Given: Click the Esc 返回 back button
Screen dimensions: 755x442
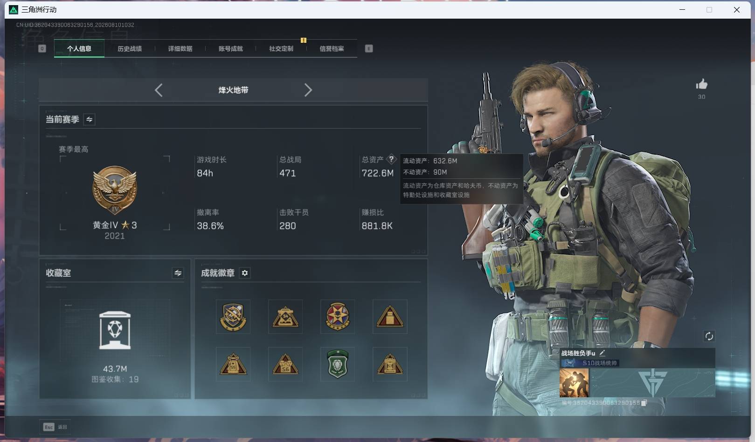Looking at the screenshot, I should tap(55, 427).
